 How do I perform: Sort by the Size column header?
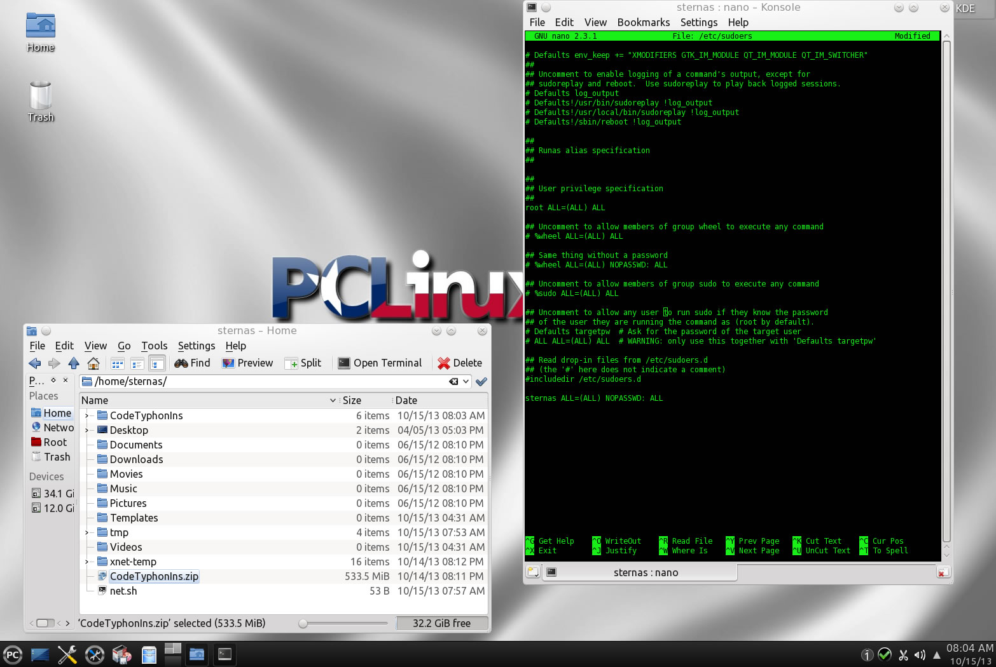coord(365,401)
